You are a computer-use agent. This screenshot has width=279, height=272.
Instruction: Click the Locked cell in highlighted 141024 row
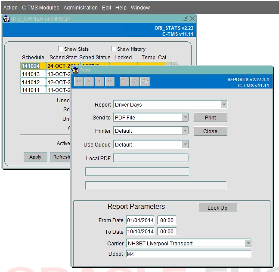[123, 64]
